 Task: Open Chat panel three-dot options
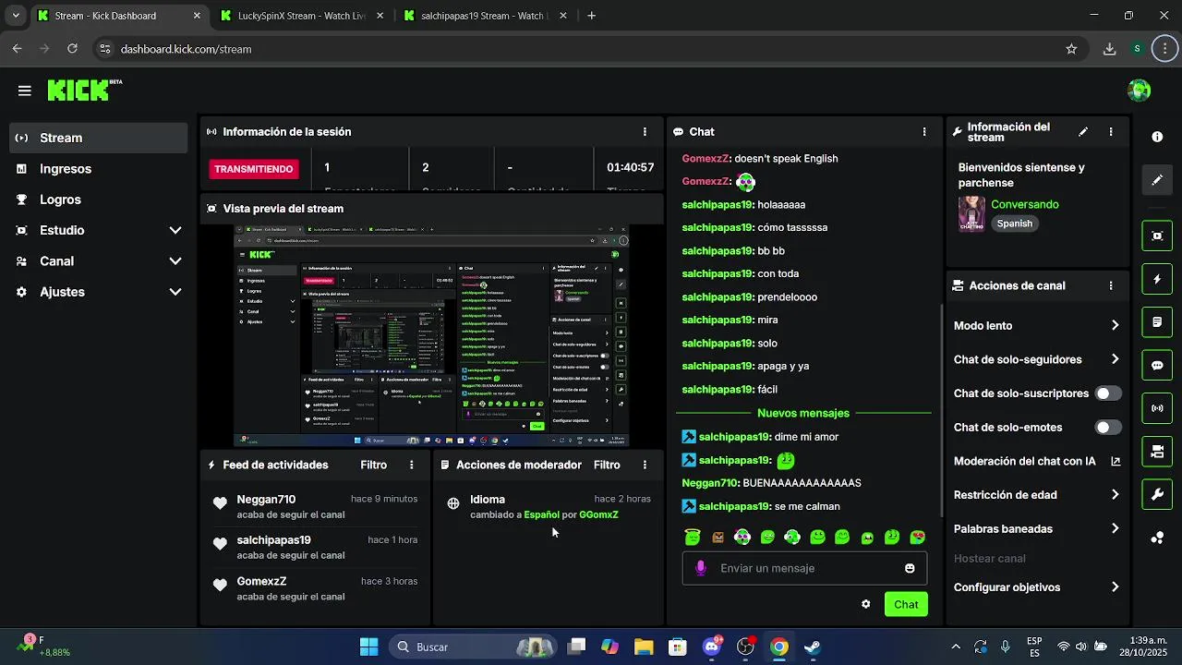click(x=924, y=132)
